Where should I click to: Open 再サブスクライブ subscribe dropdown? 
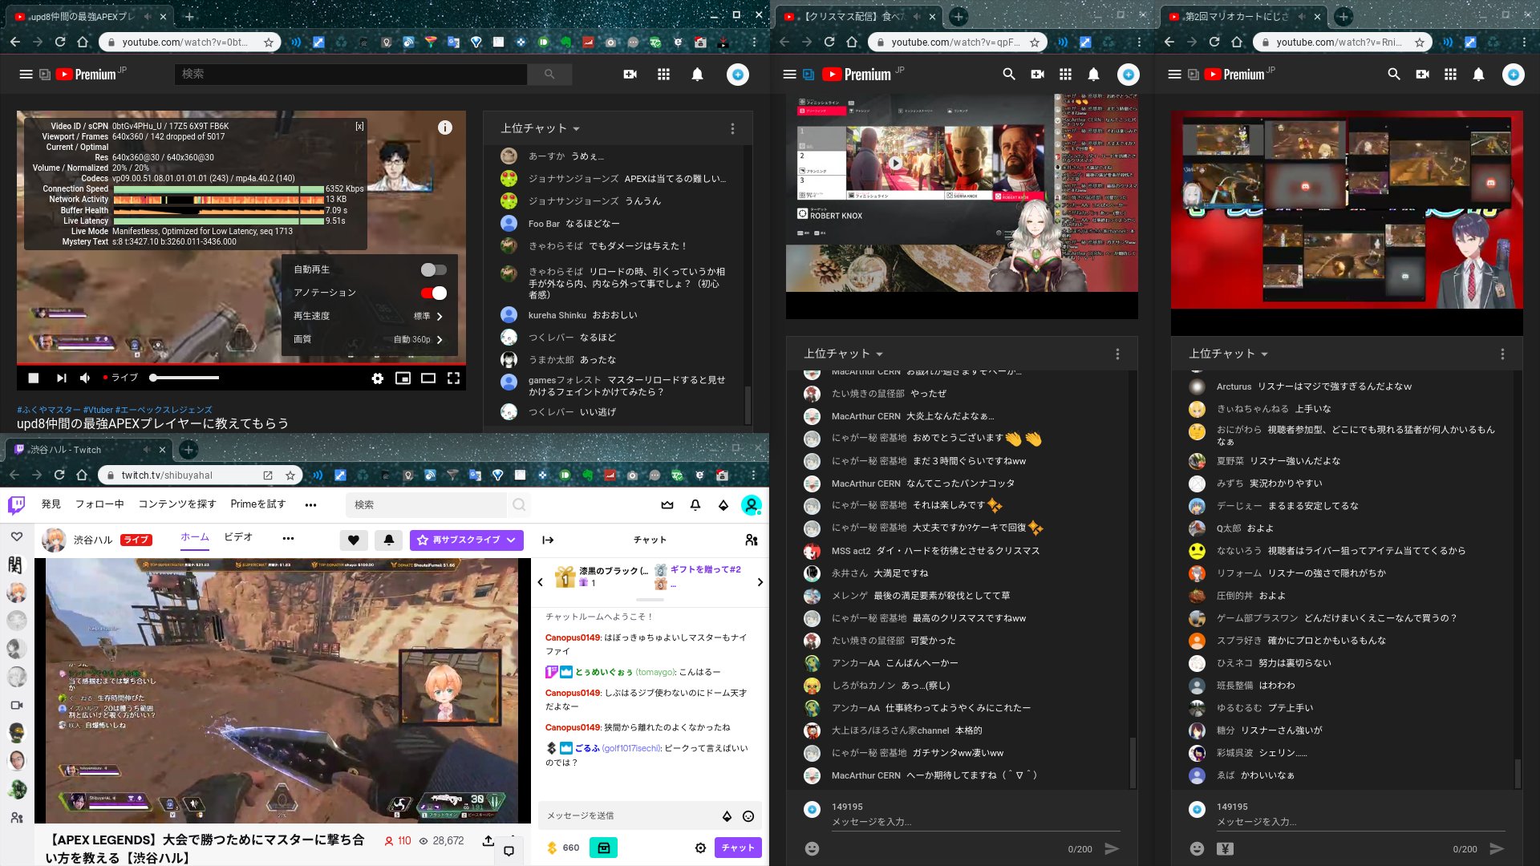point(467,540)
